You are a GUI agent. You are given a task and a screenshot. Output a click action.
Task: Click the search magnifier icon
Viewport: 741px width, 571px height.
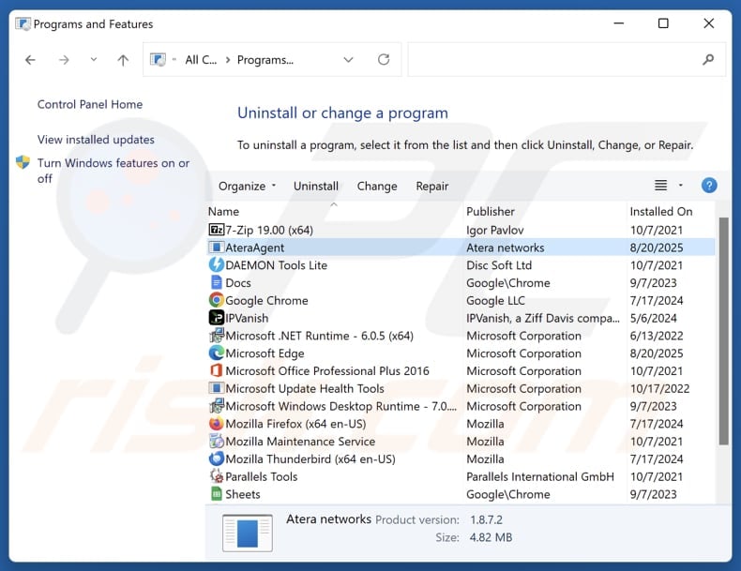click(x=708, y=59)
